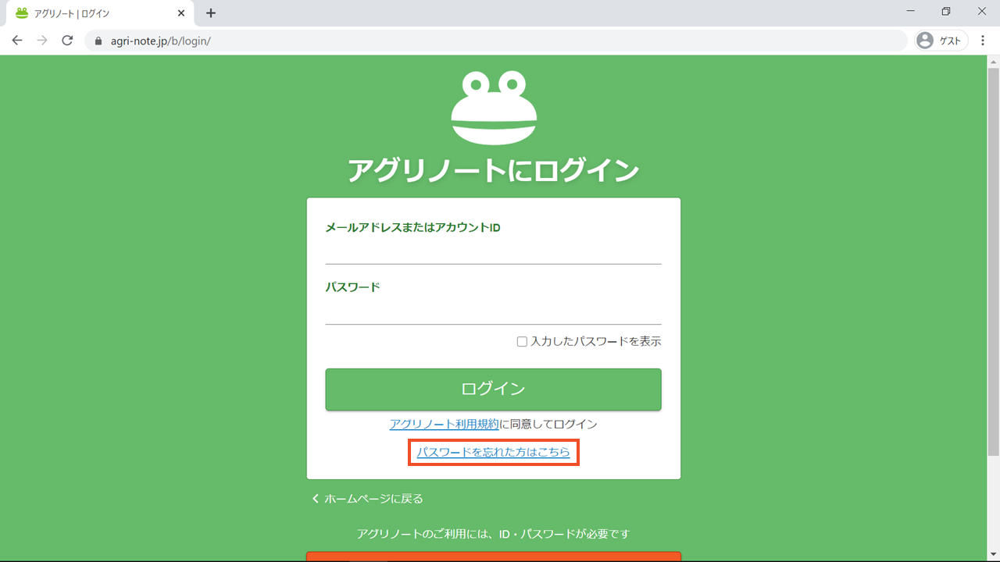Click the green ログイン button
Viewport: 1000px width, 562px height.
tap(493, 389)
